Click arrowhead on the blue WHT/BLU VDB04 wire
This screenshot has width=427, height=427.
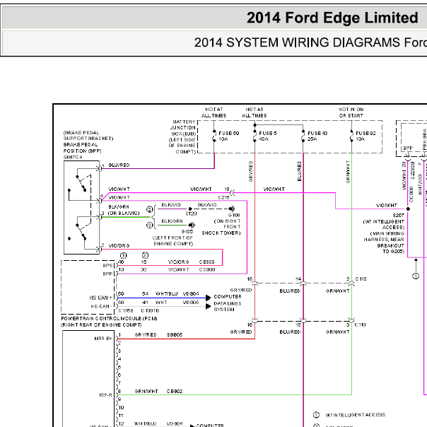pos(208,298)
